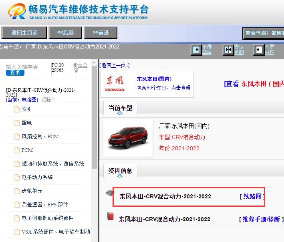The width and height of the screenshot is (284, 242).
Task: Select 索引 in the tree
Action: [26, 109]
